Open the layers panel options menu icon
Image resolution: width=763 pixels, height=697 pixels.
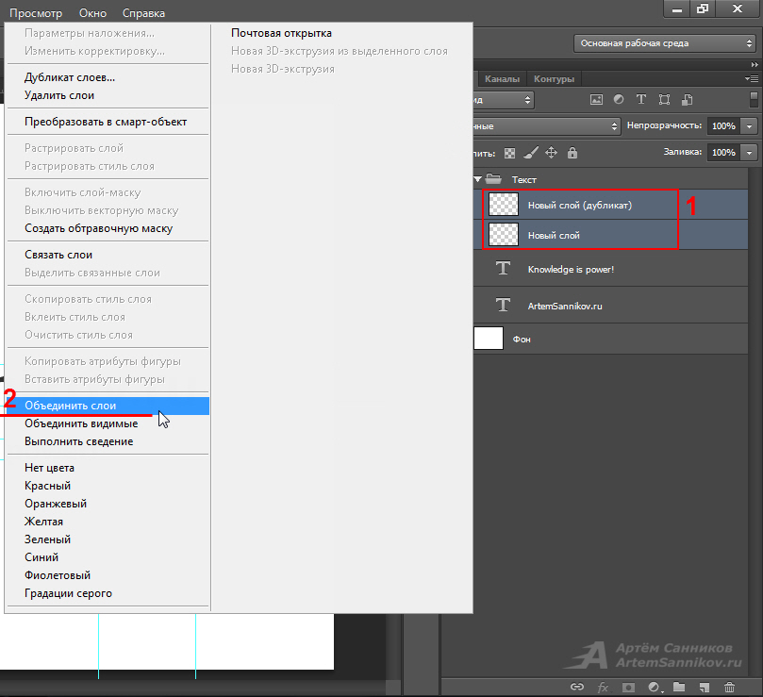coord(752,78)
